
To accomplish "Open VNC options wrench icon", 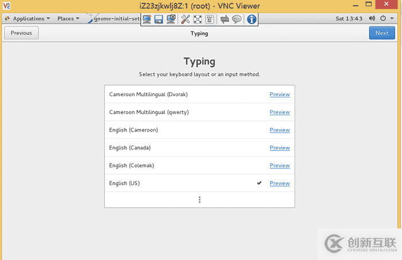I will [x=185, y=19].
